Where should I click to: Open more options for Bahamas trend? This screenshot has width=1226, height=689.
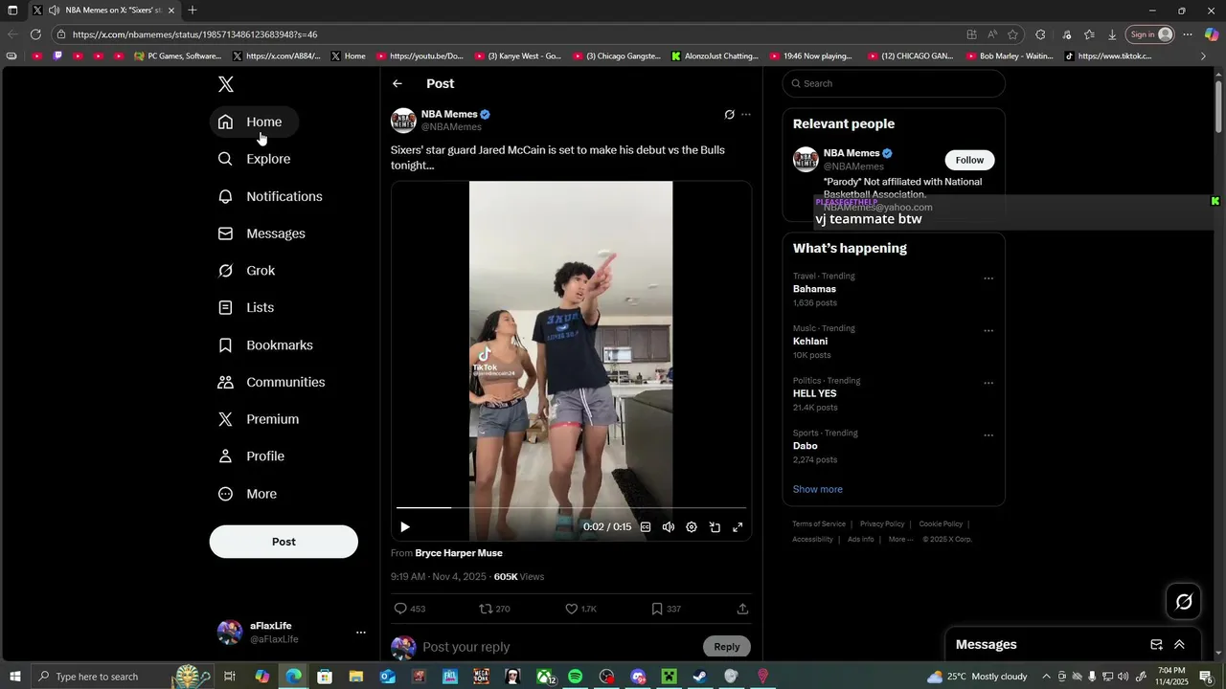(988, 279)
